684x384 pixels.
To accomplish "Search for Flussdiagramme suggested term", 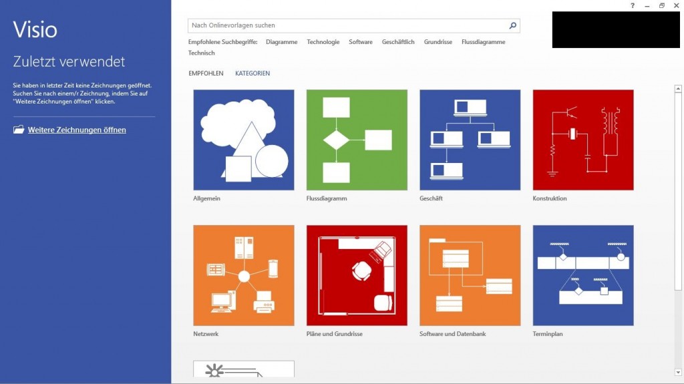I will 483,42.
